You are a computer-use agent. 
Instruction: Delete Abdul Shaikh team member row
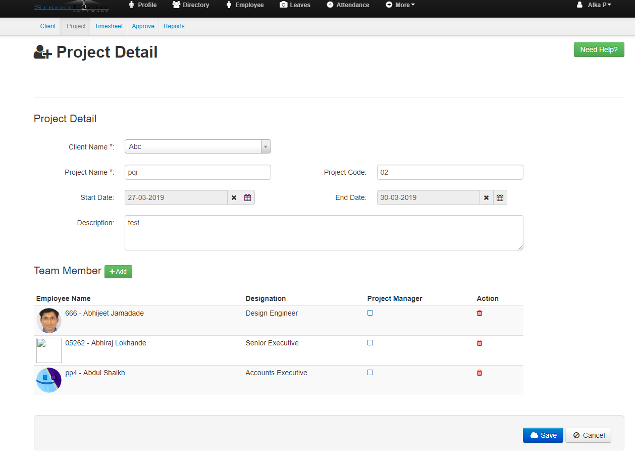pyautogui.click(x=480, y=373)
